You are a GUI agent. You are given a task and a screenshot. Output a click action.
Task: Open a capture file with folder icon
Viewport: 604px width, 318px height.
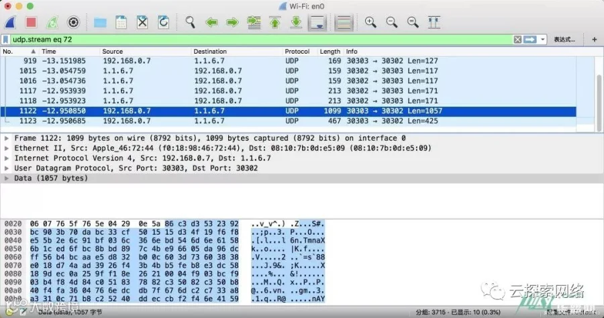pos(100,22)
